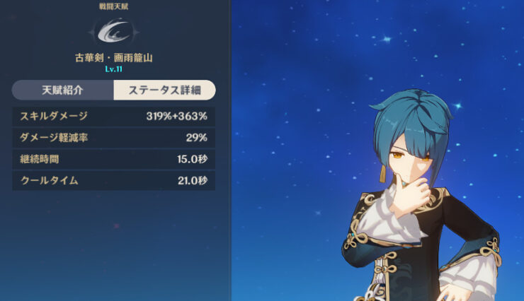Click the talent name 古華剣・画雨籠山
This screenshot has width=524, height=301.
pos(114,58)
